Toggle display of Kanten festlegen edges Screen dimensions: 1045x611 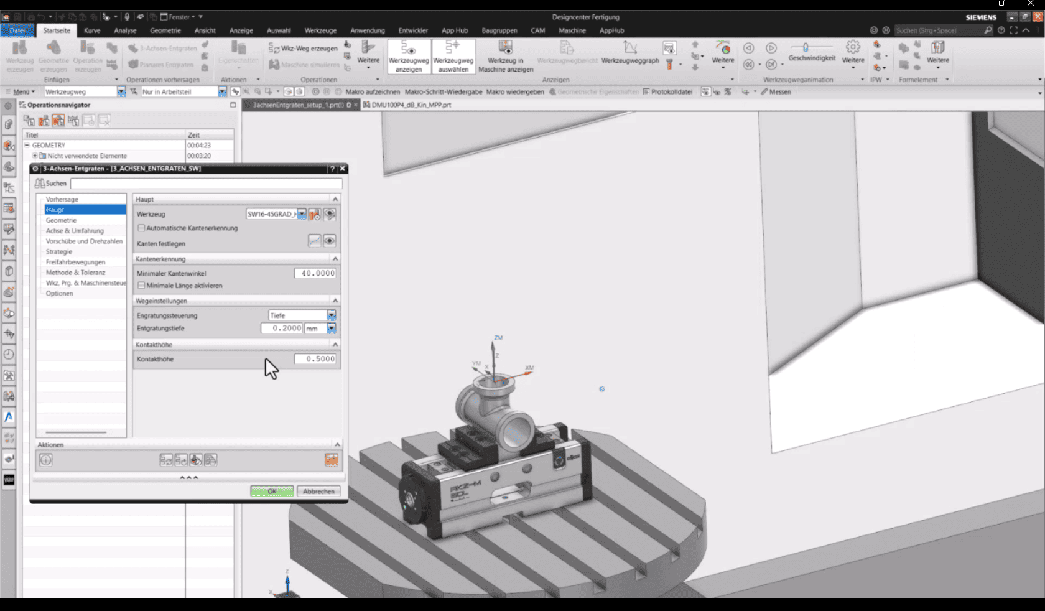[330, 241]
